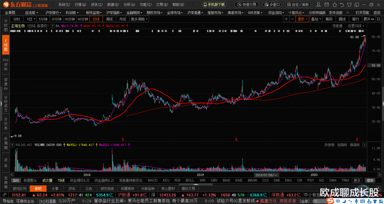This screenshot has height=204, width=384.
Task: Open the mail message icon
Action: click(x=327, y=5)
